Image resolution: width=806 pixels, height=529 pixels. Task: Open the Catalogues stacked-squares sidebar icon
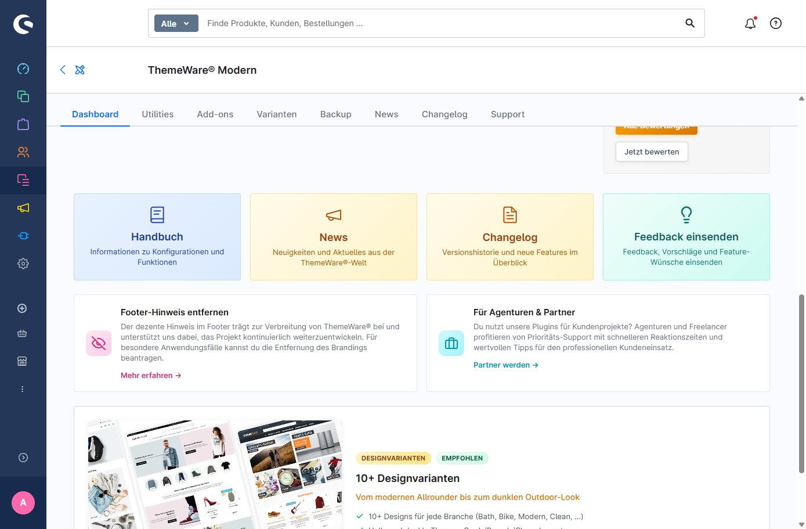(x=23, y=96)
